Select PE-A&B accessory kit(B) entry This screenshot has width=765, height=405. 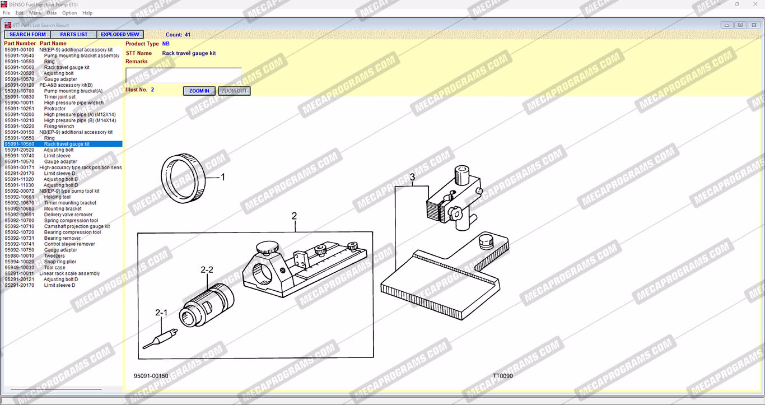coord(66,85)
